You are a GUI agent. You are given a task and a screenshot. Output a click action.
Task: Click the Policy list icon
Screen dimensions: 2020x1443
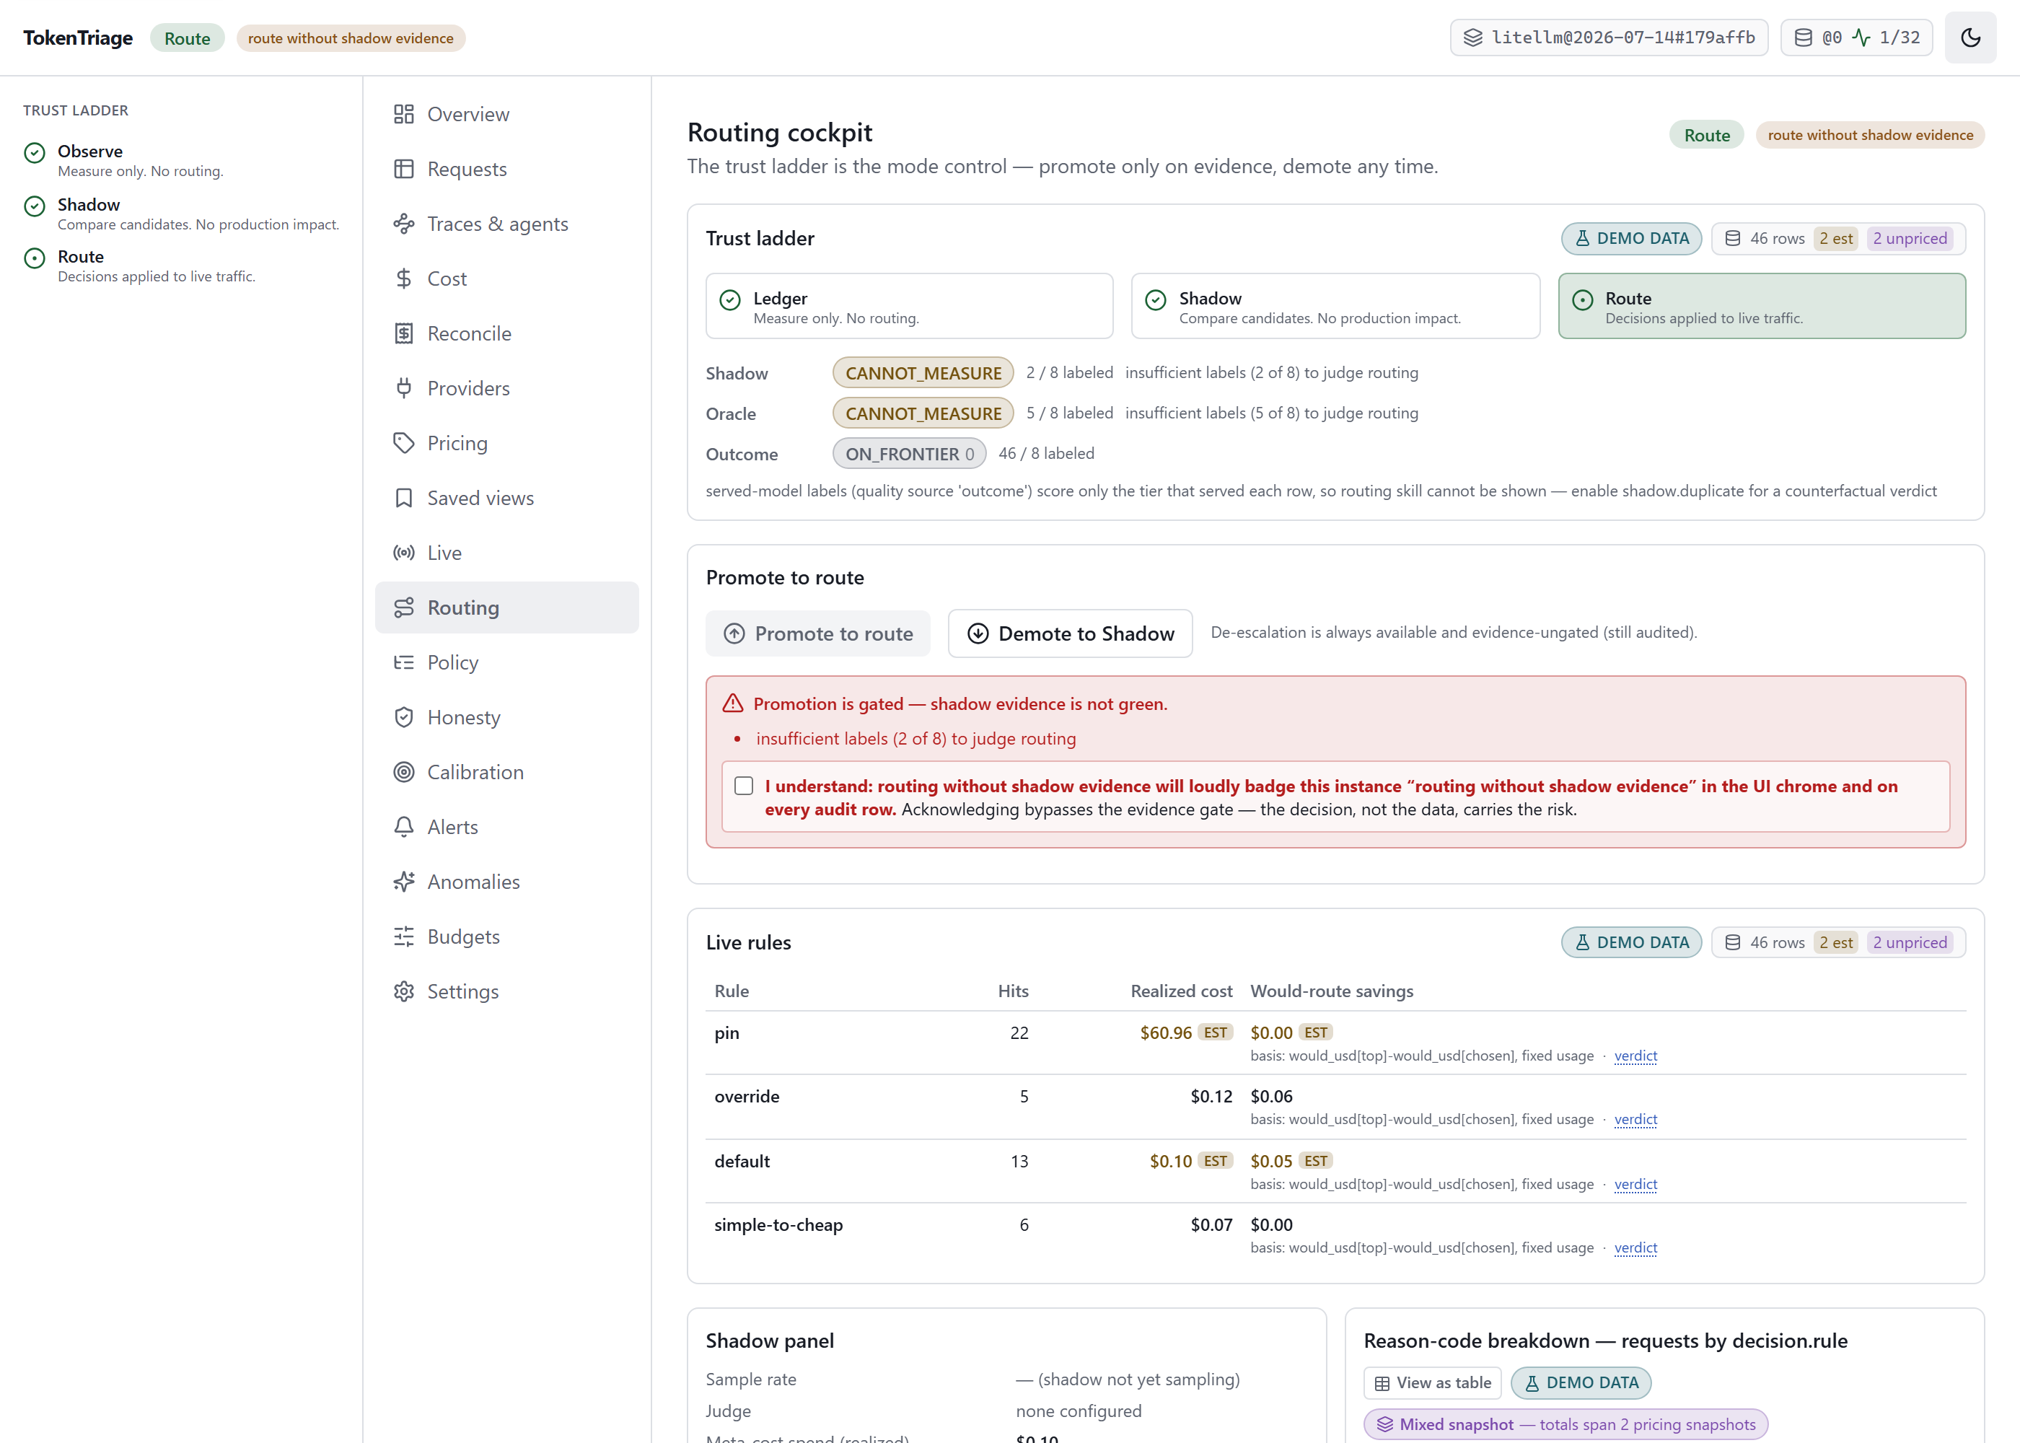[x=403, y=662]
